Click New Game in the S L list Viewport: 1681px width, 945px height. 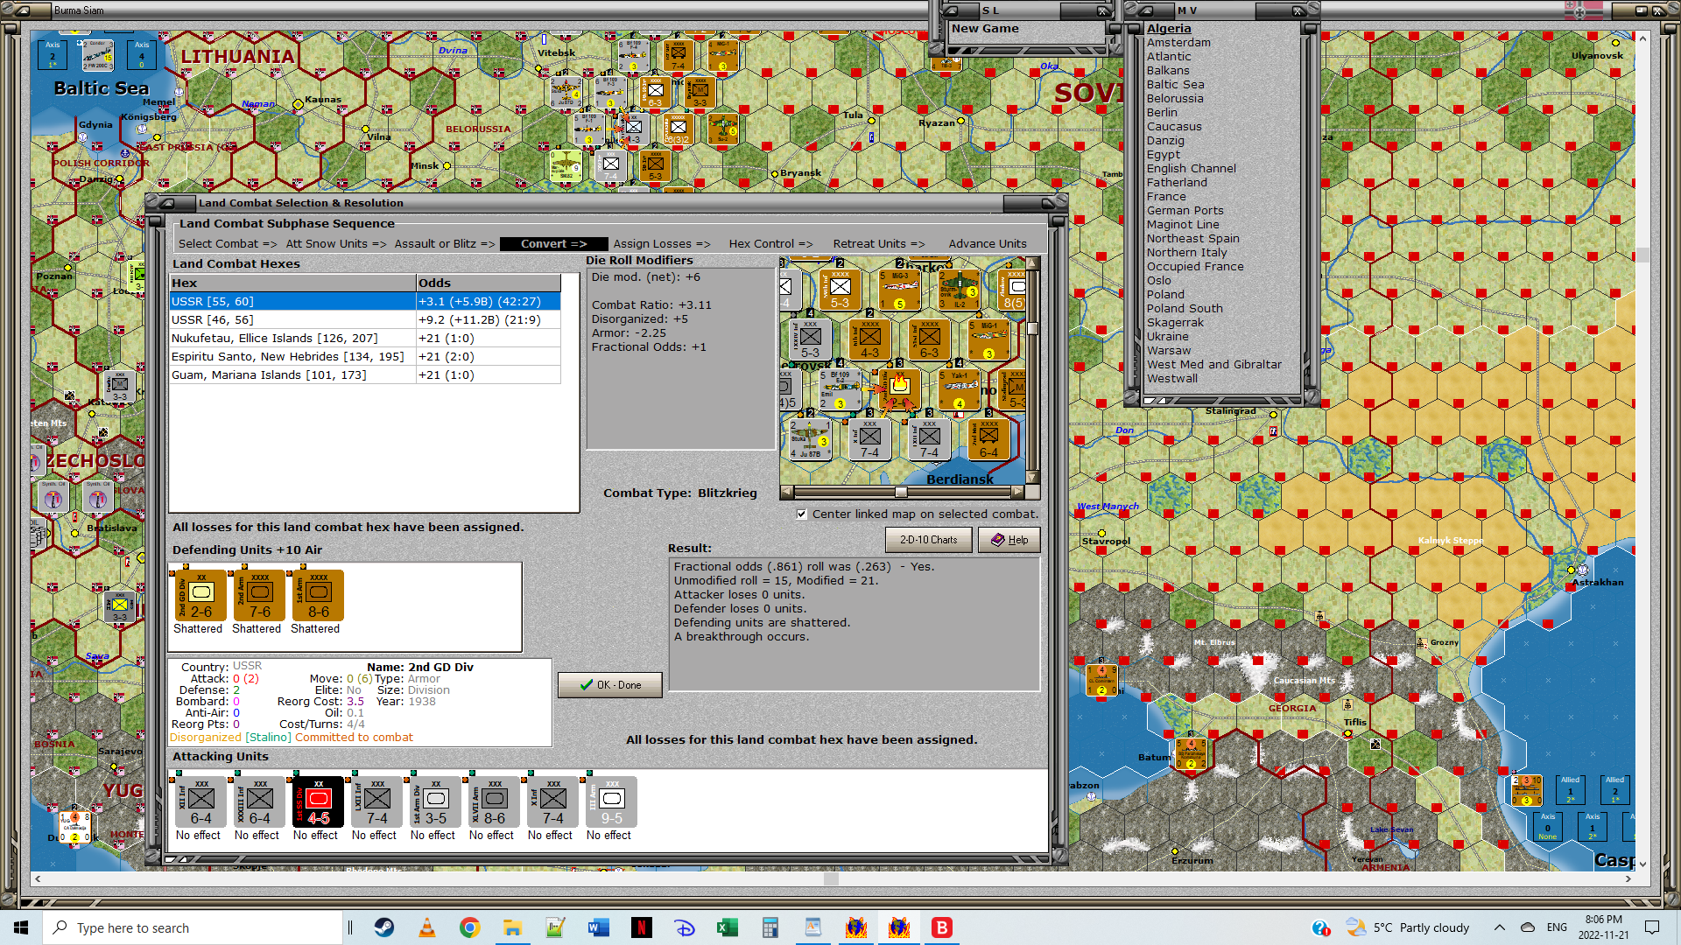(x=985, y=29)
